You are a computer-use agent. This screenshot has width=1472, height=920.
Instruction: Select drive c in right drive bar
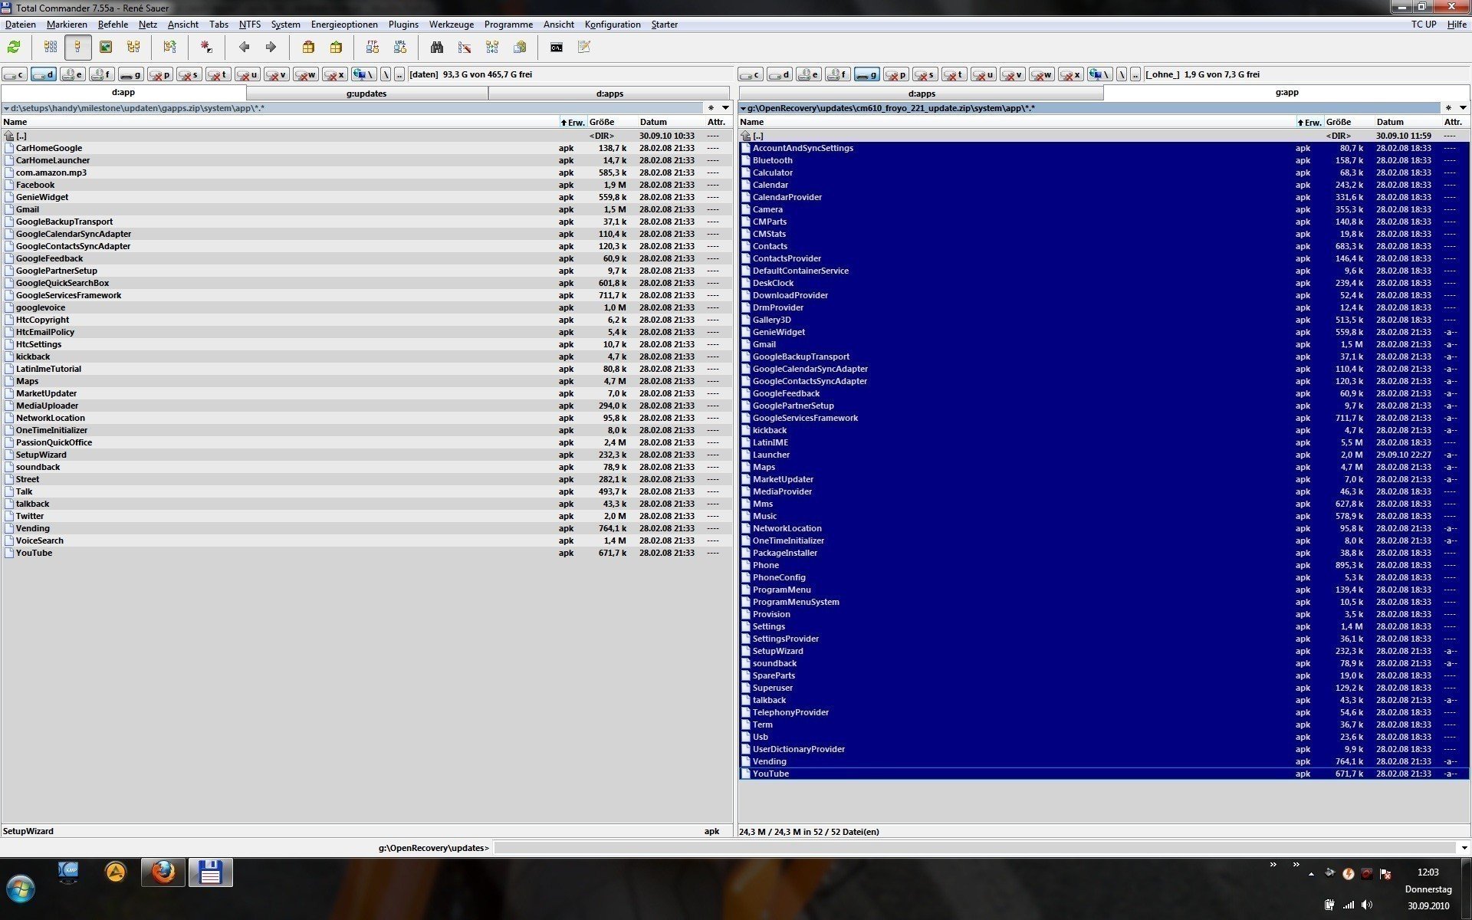coord(750,74)
